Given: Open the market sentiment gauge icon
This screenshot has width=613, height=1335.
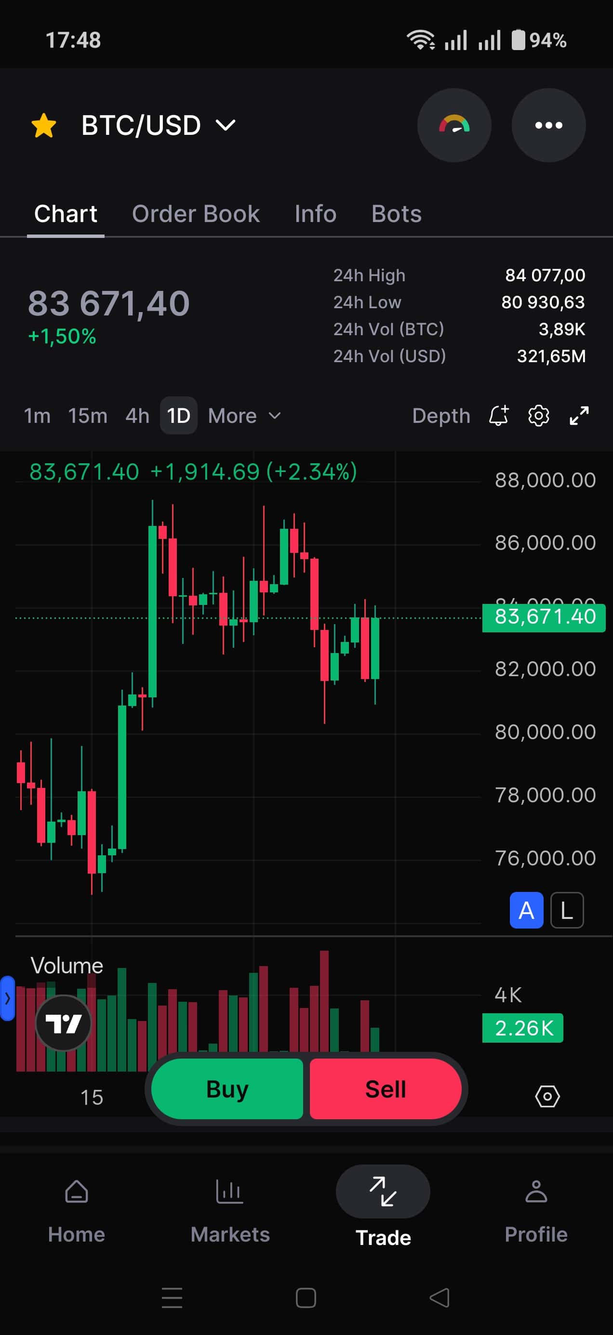Looking at the screenshot, I should click(x=454, y=125).
